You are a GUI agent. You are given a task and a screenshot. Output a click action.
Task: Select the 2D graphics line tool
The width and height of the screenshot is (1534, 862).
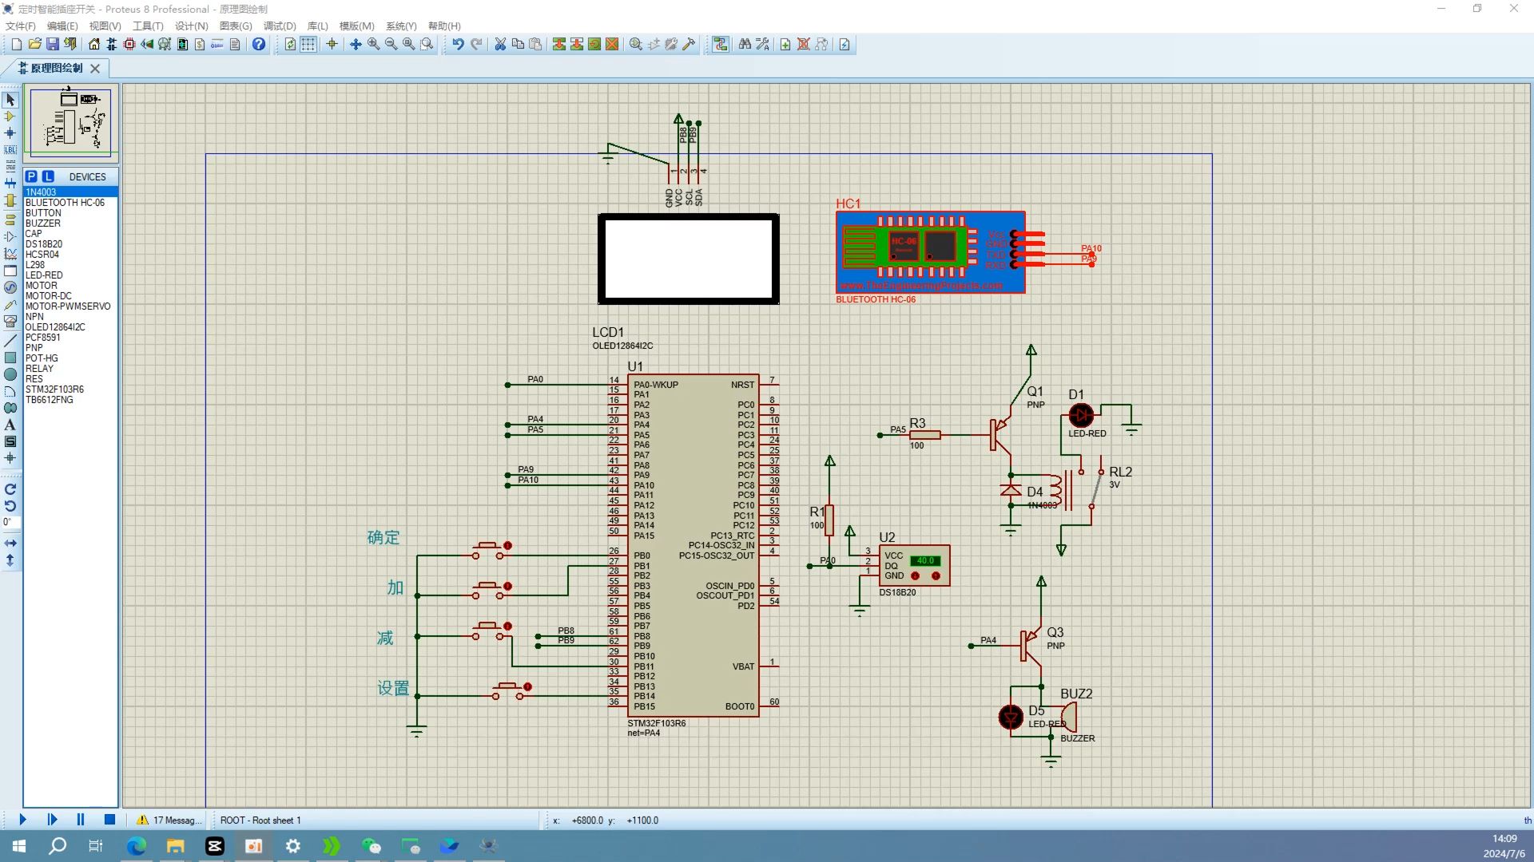click(x=10, y=341)
